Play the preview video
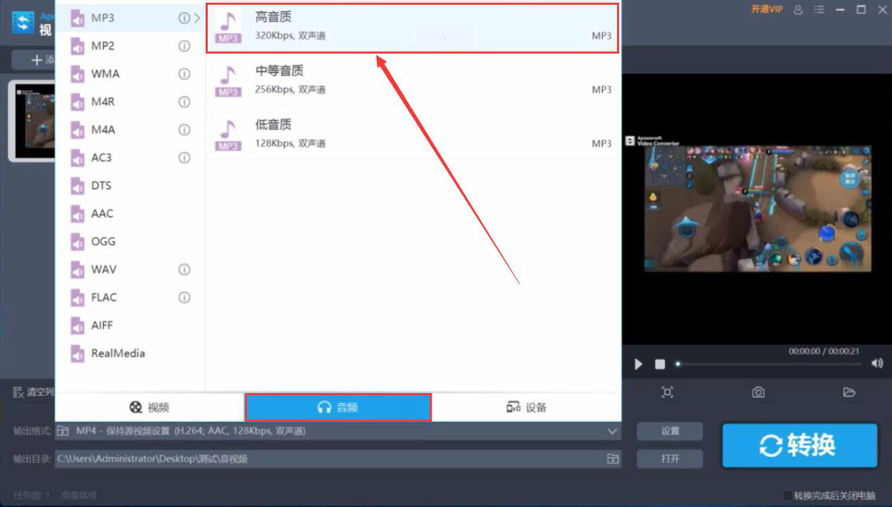 [638, 365]
